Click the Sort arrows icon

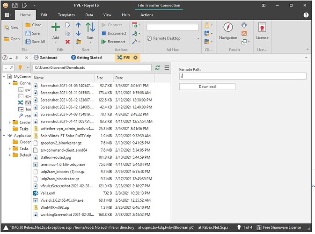click(90, 28)
